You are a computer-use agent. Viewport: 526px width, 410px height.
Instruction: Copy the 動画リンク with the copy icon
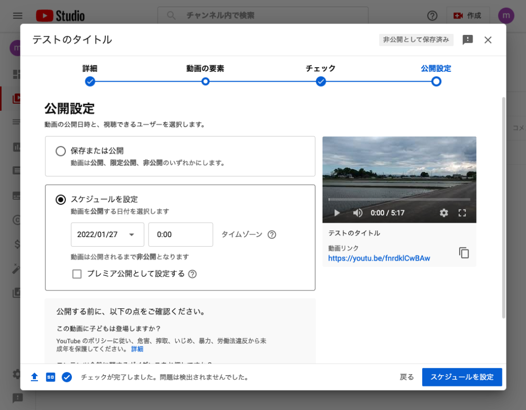464,252
